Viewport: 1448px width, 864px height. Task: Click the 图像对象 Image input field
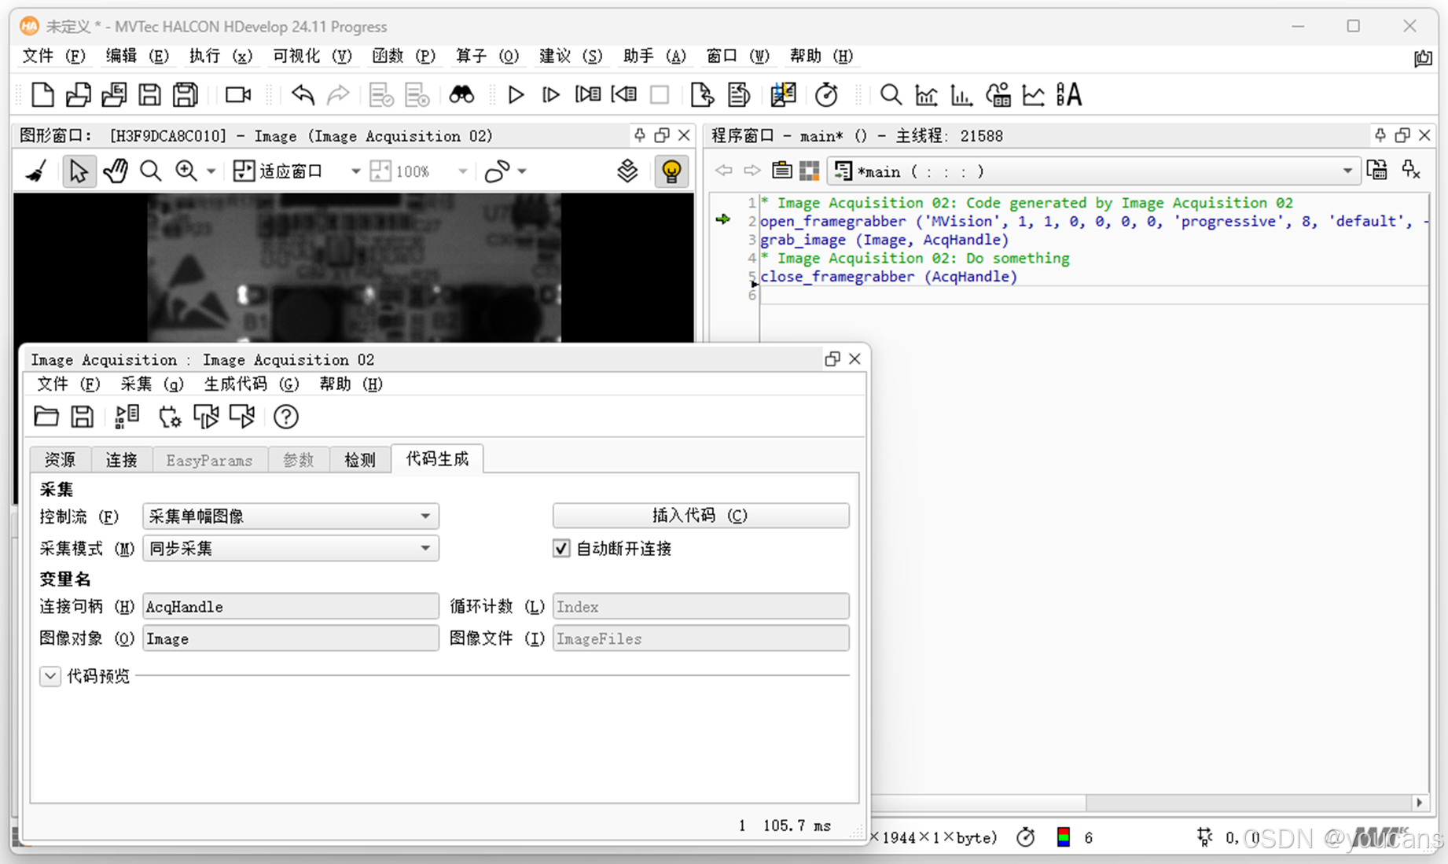tap(291, 638)
